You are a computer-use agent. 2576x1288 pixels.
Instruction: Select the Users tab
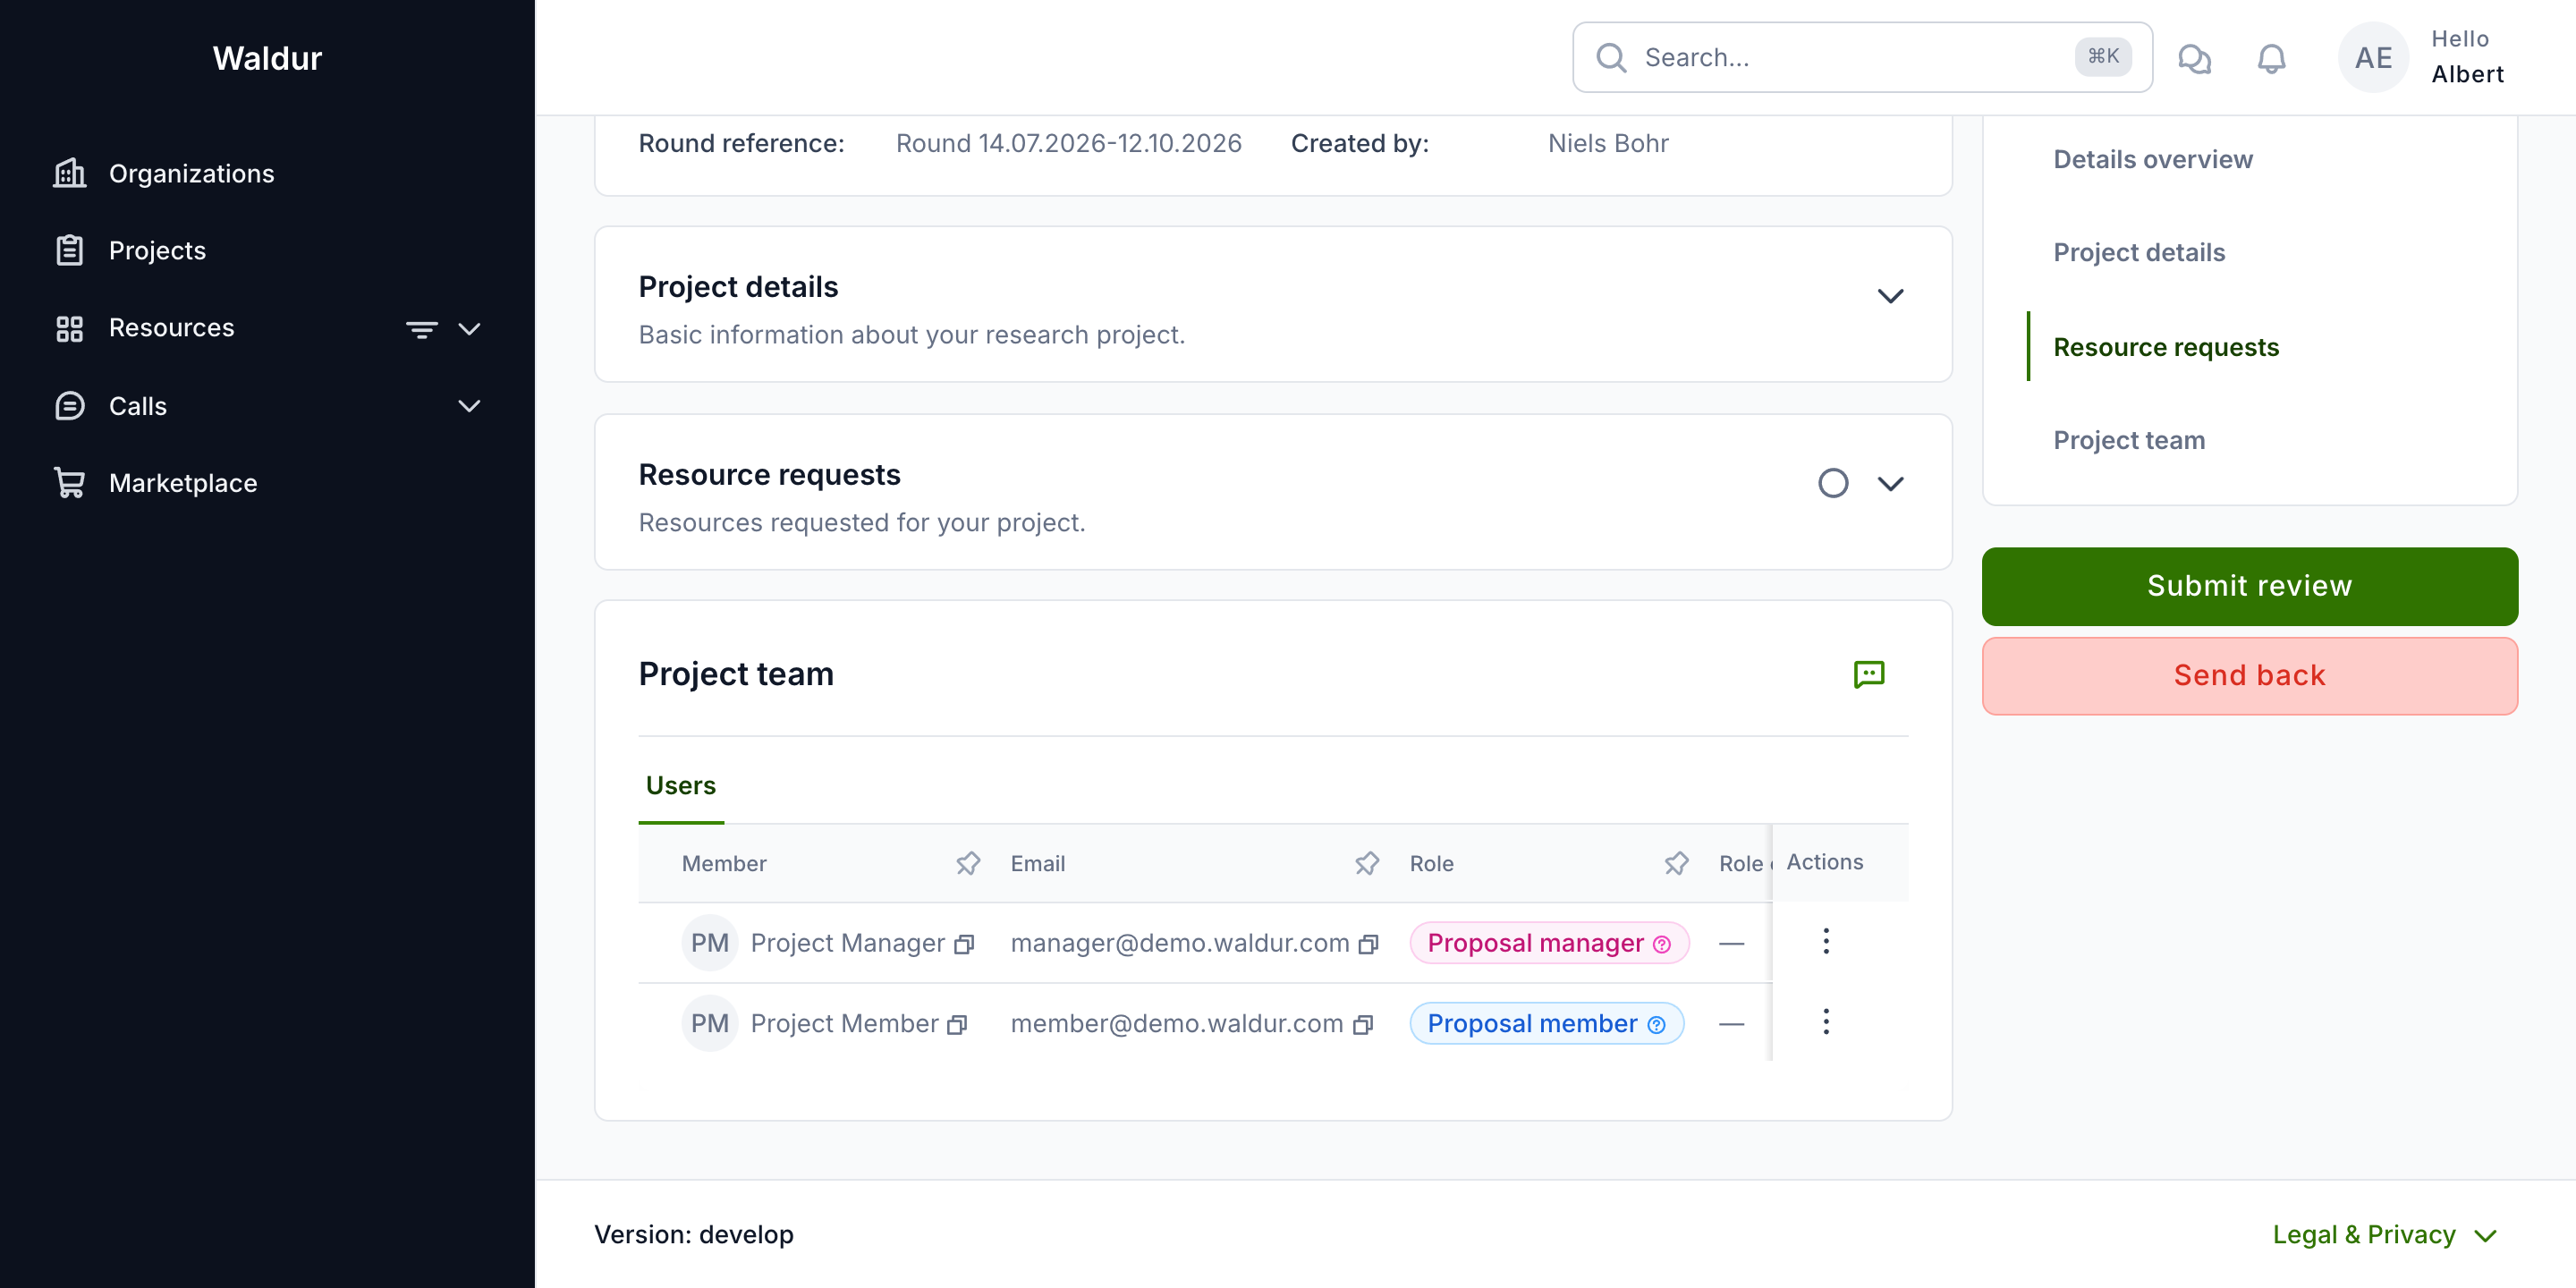click(x=680, y=785)
